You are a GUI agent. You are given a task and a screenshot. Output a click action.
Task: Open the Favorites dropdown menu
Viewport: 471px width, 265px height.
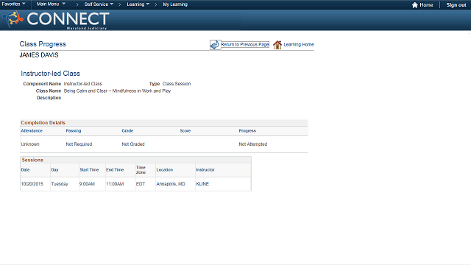point(13,4)
